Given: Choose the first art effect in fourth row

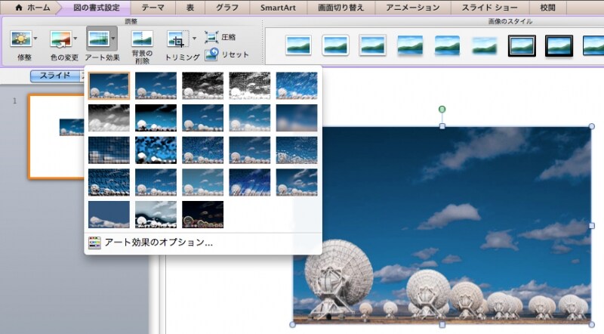Looking at the screenshot, I should (109, 182).
